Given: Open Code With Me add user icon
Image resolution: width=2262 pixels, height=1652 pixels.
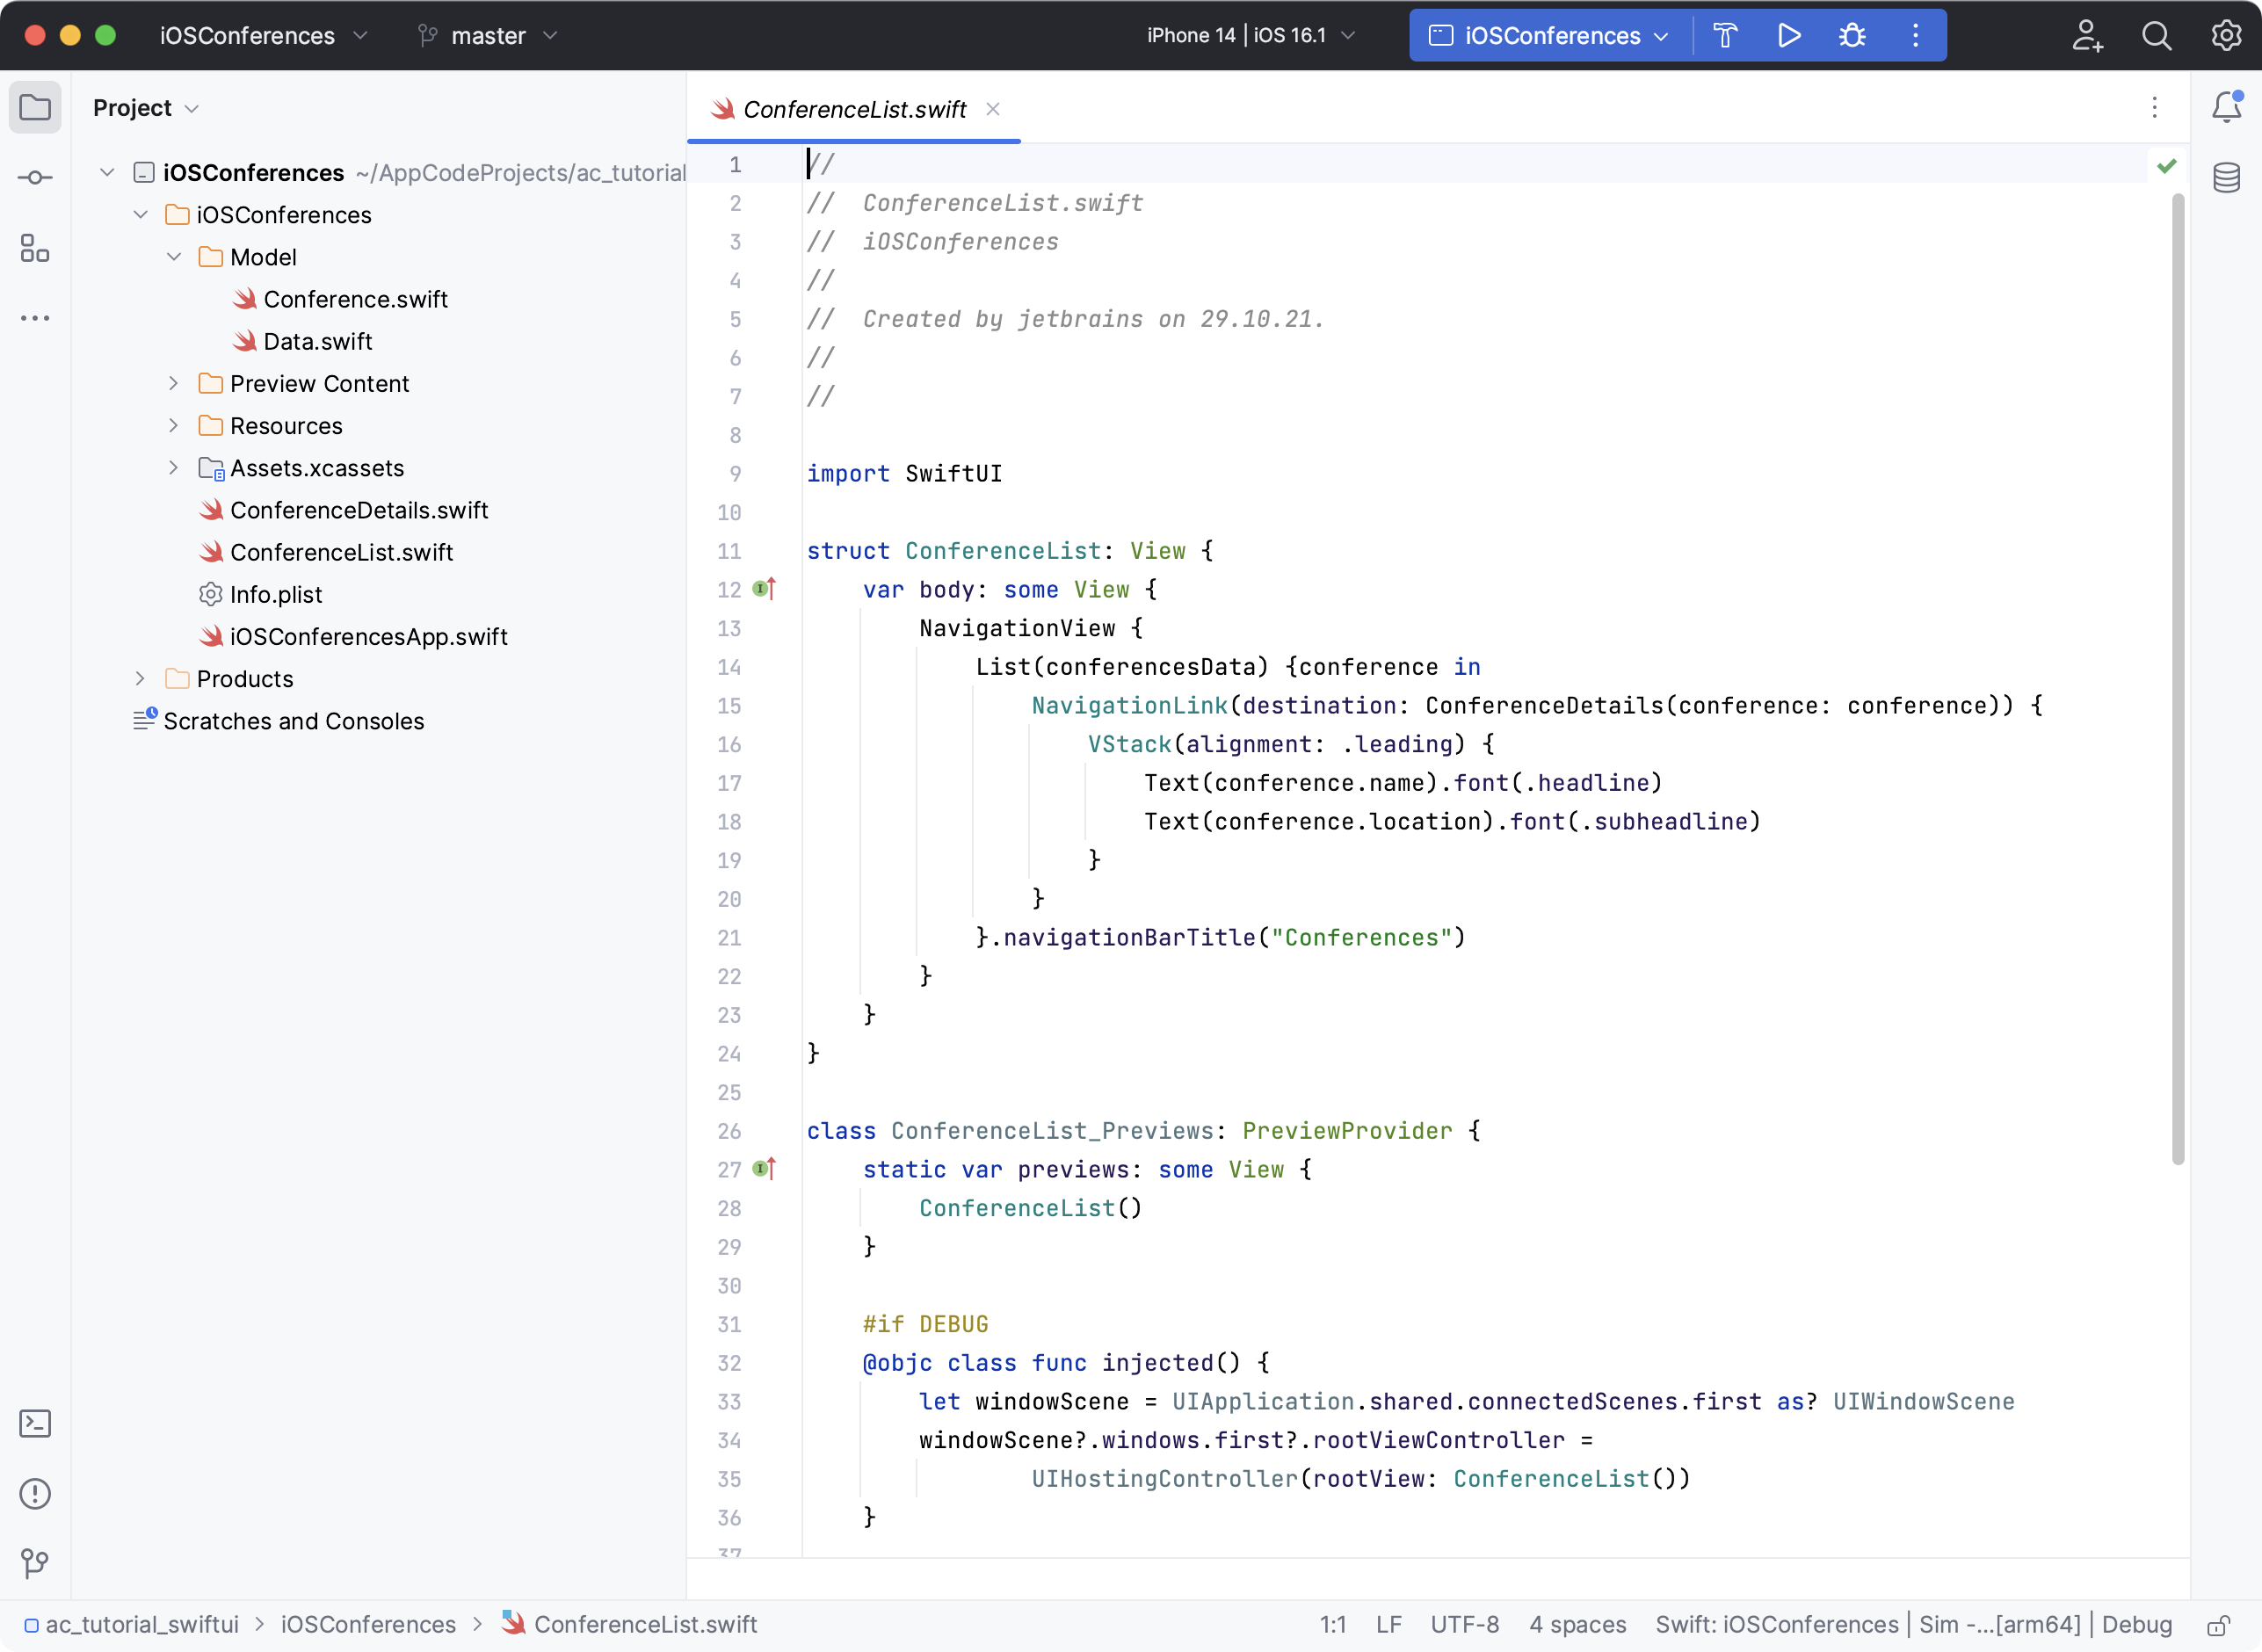Looking at the screenshot, I should click(2087, 36).
